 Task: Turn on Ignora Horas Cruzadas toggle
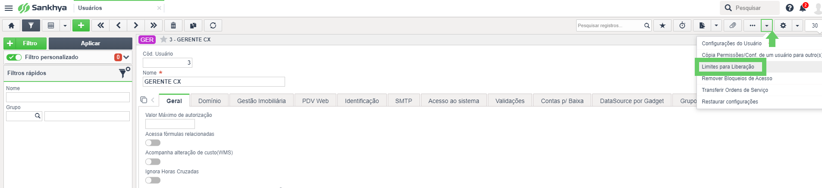153,180
